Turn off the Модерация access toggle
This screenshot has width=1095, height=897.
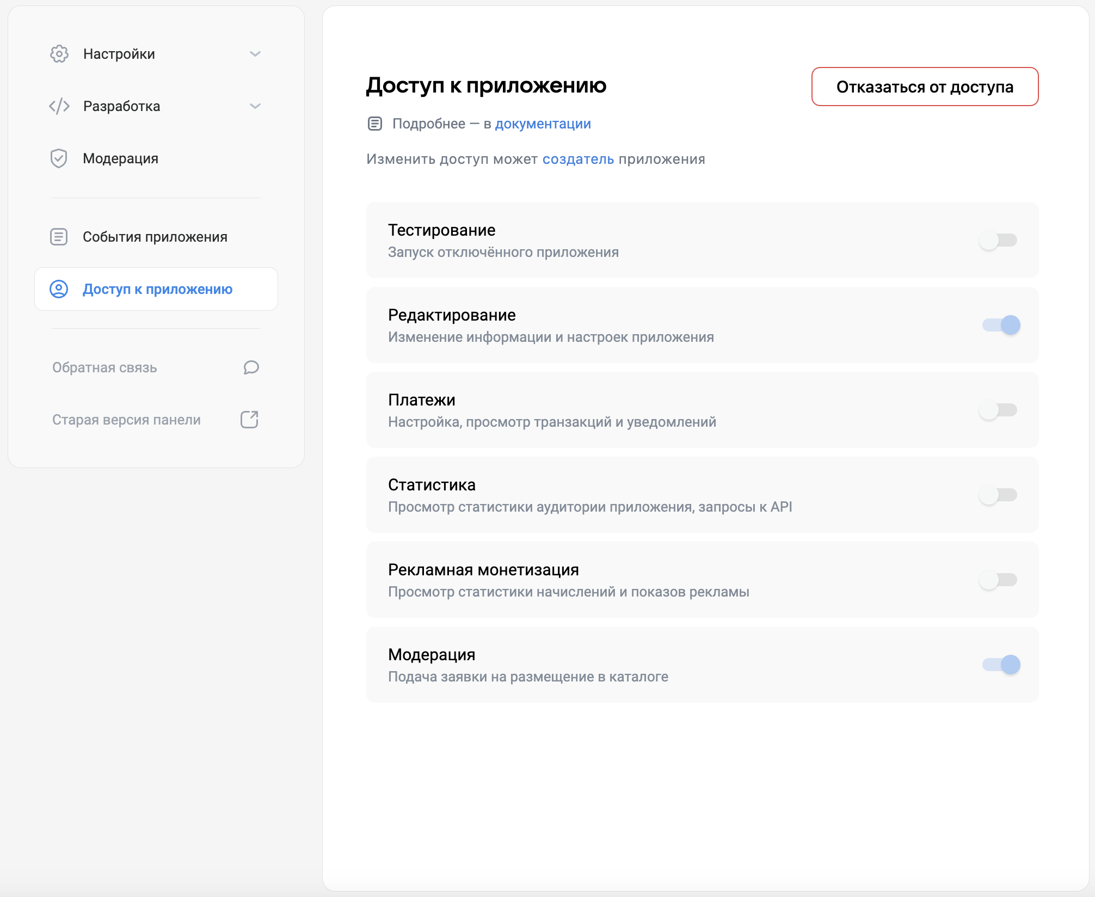click(999, 665)
